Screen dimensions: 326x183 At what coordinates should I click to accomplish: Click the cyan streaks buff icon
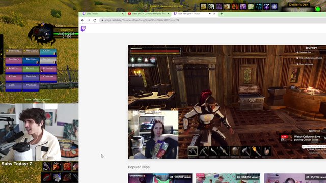point(259,6)
